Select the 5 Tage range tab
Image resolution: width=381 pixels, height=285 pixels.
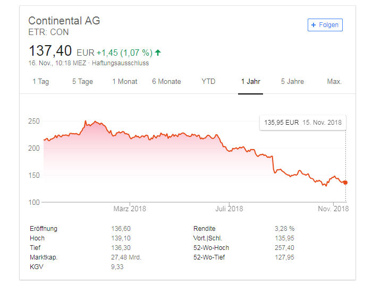(82, 82)
